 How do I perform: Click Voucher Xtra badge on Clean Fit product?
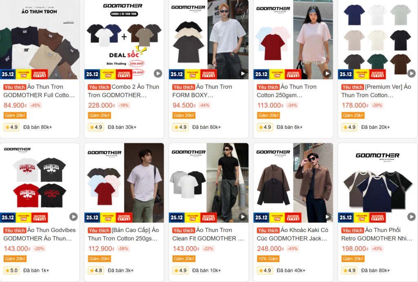[x=193, y=217]
